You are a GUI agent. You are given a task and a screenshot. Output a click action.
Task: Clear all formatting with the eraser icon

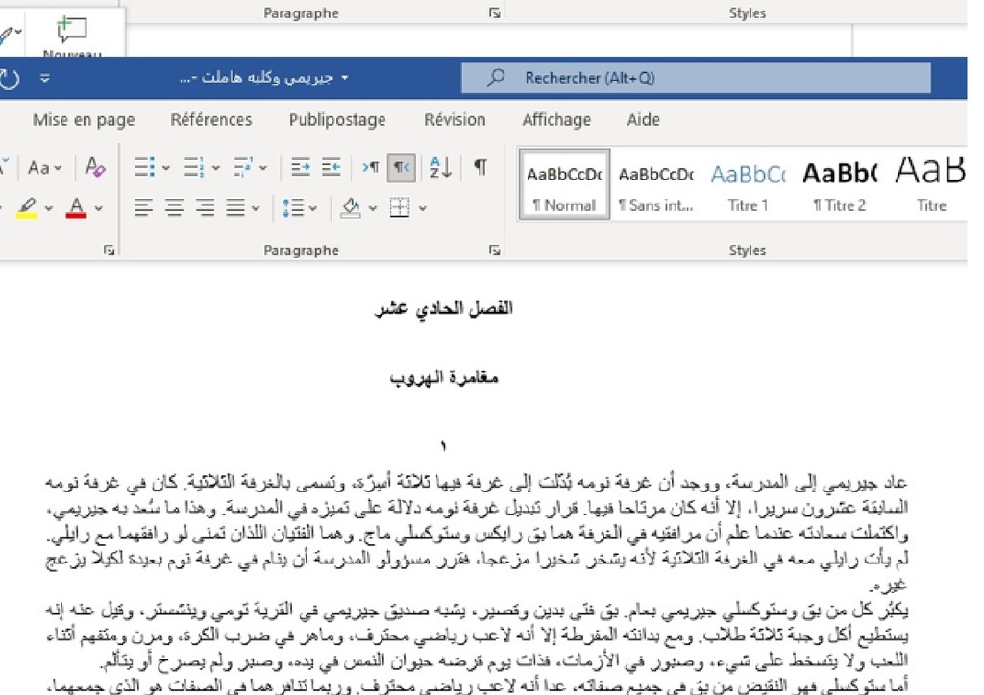click(x=95, y=168)
